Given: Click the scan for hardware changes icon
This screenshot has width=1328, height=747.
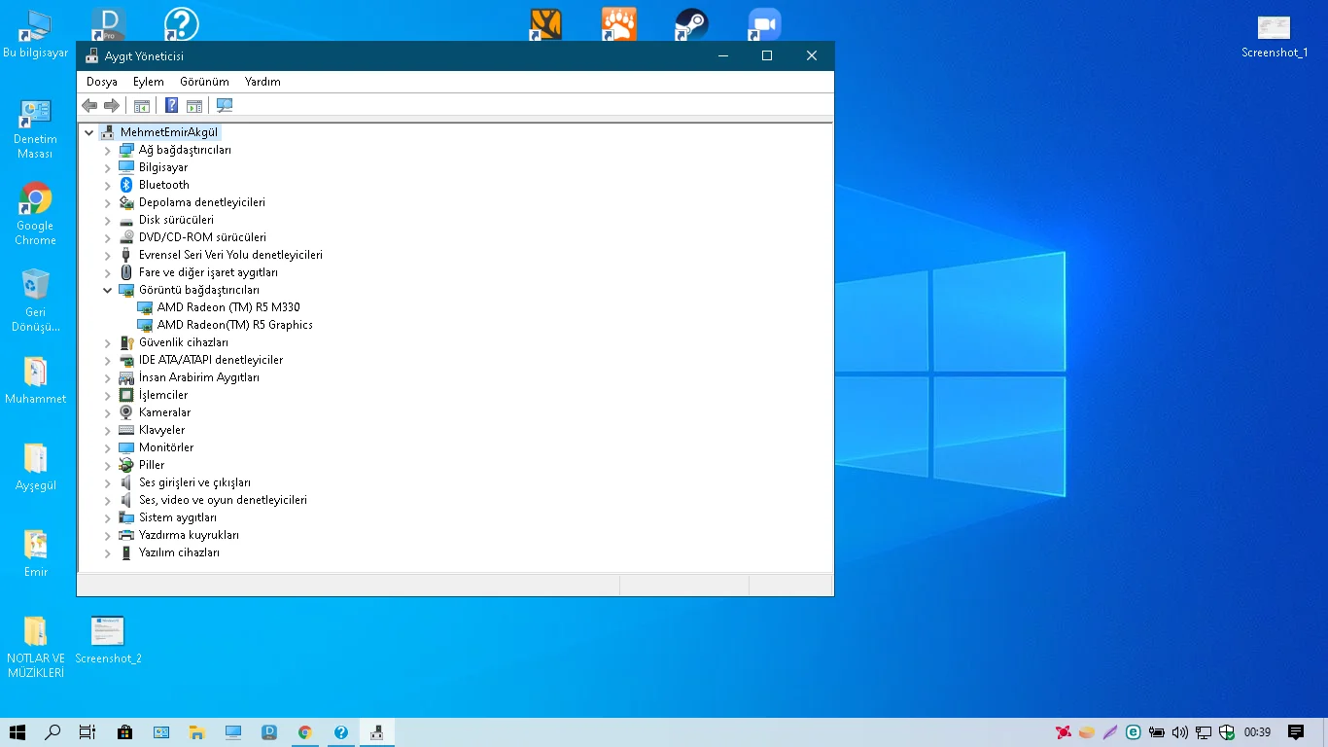Looking at the screenshot, I should (x=225, y=105).
